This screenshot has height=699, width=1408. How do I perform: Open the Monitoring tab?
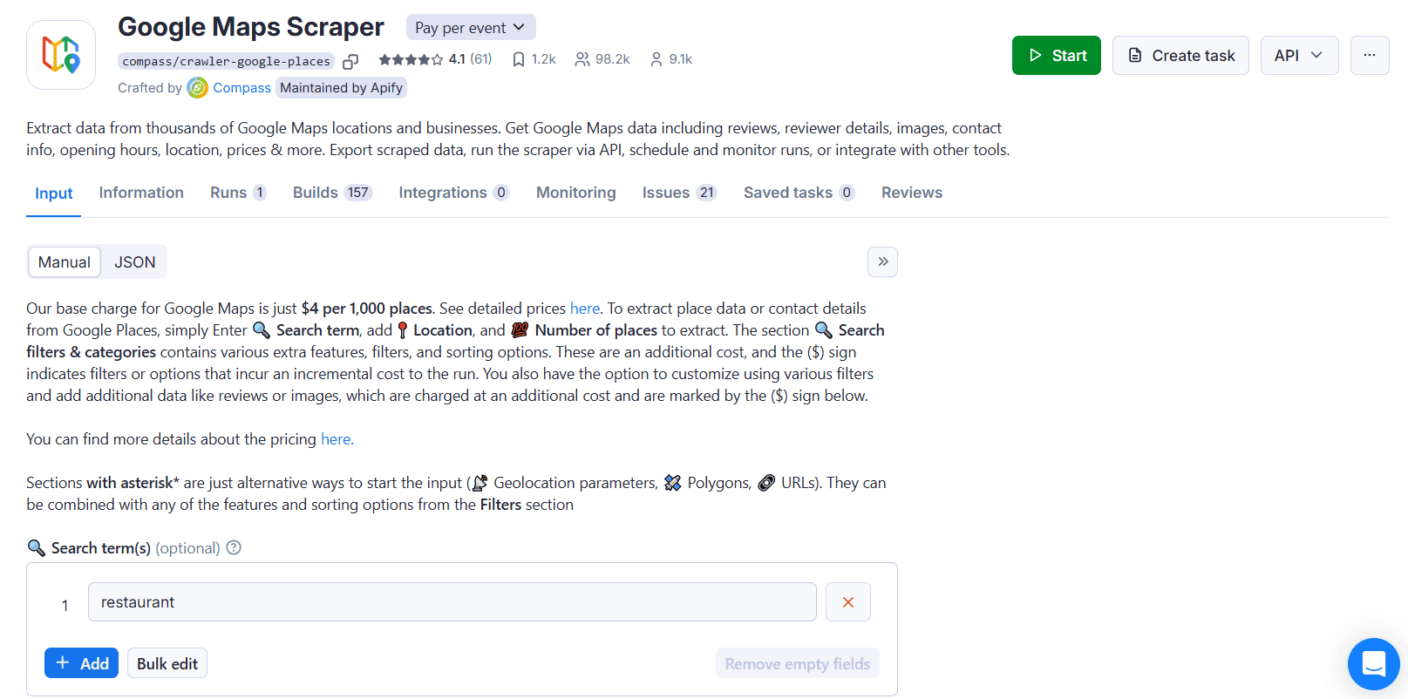pos(576,193)
